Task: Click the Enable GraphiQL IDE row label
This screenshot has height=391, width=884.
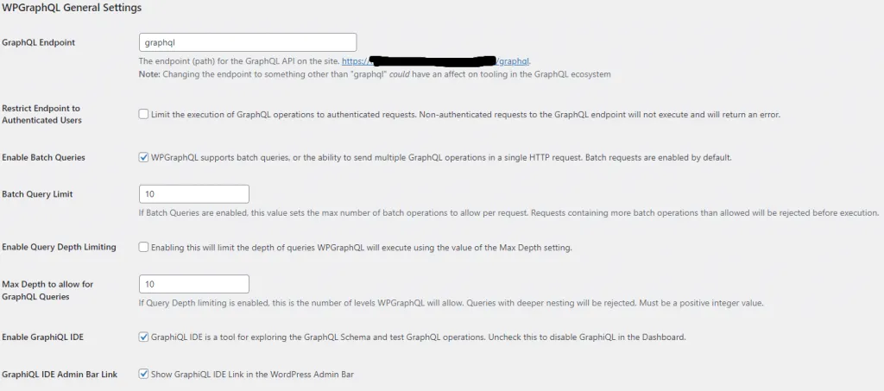Action: click(x=43, y=337)
